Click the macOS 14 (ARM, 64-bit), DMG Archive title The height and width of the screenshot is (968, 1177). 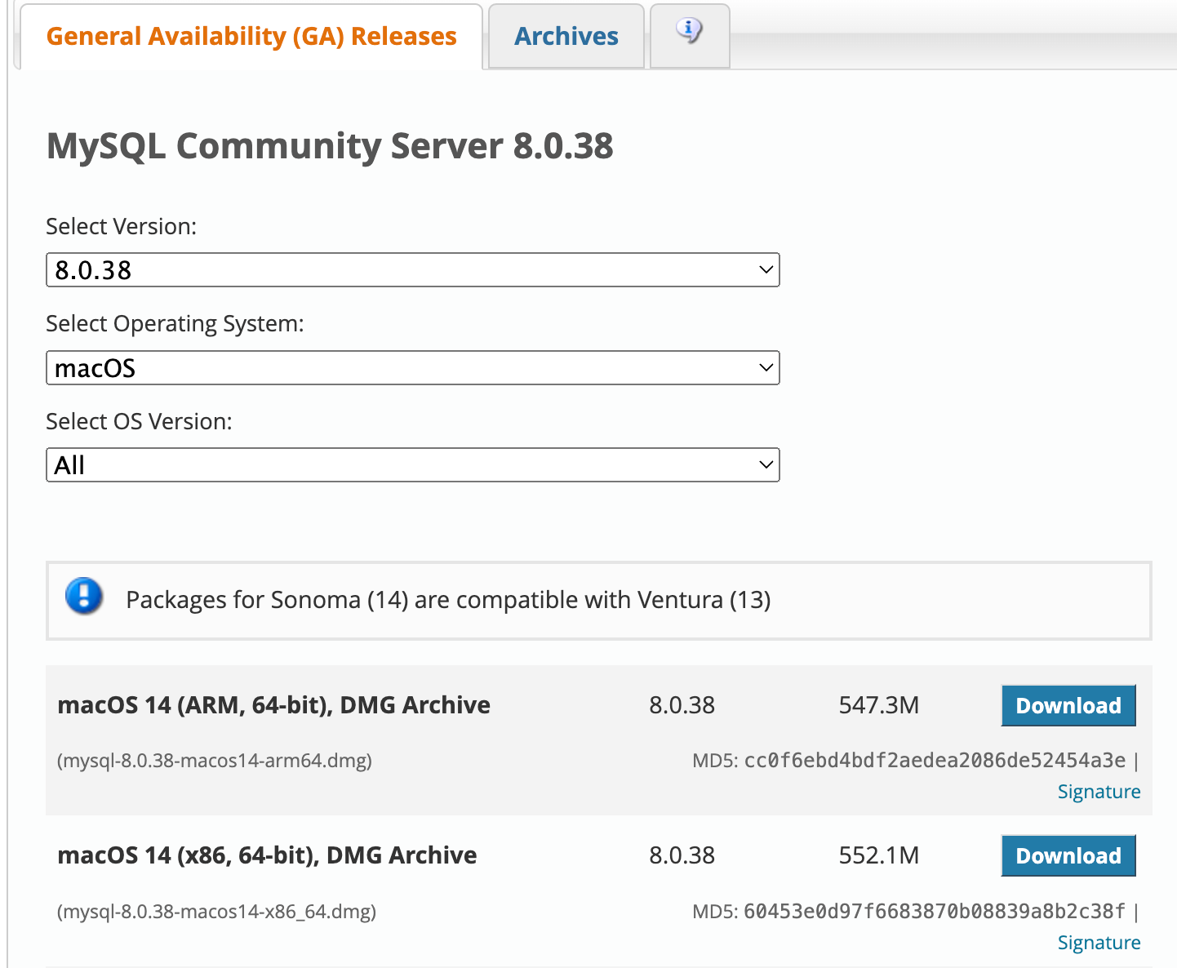coord(273,705)
